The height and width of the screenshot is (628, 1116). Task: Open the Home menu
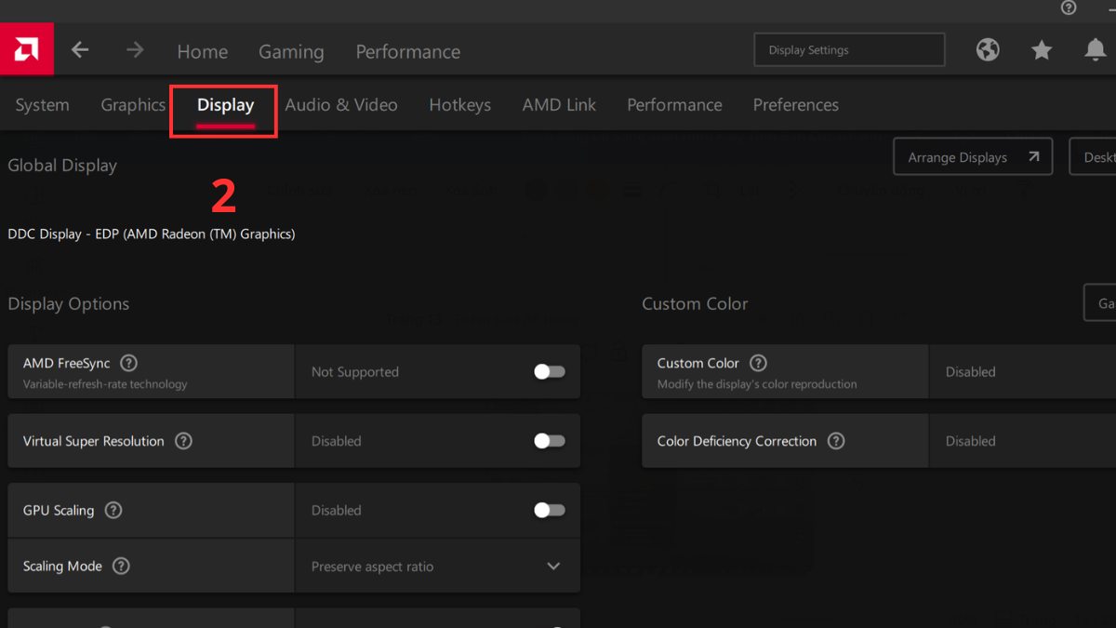tap(203, 52)
